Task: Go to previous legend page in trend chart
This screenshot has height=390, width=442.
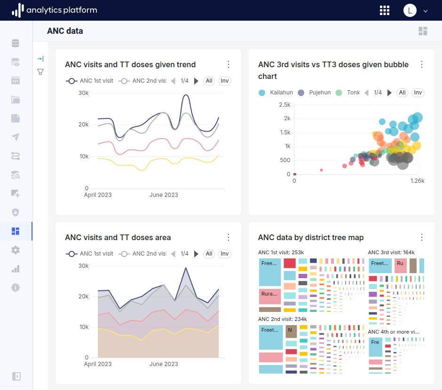Action: [174, 81]
